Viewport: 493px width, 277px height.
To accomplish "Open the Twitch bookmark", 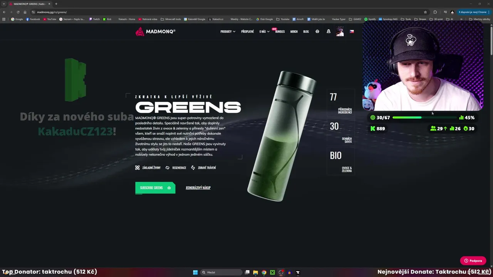I will point(94,19).
